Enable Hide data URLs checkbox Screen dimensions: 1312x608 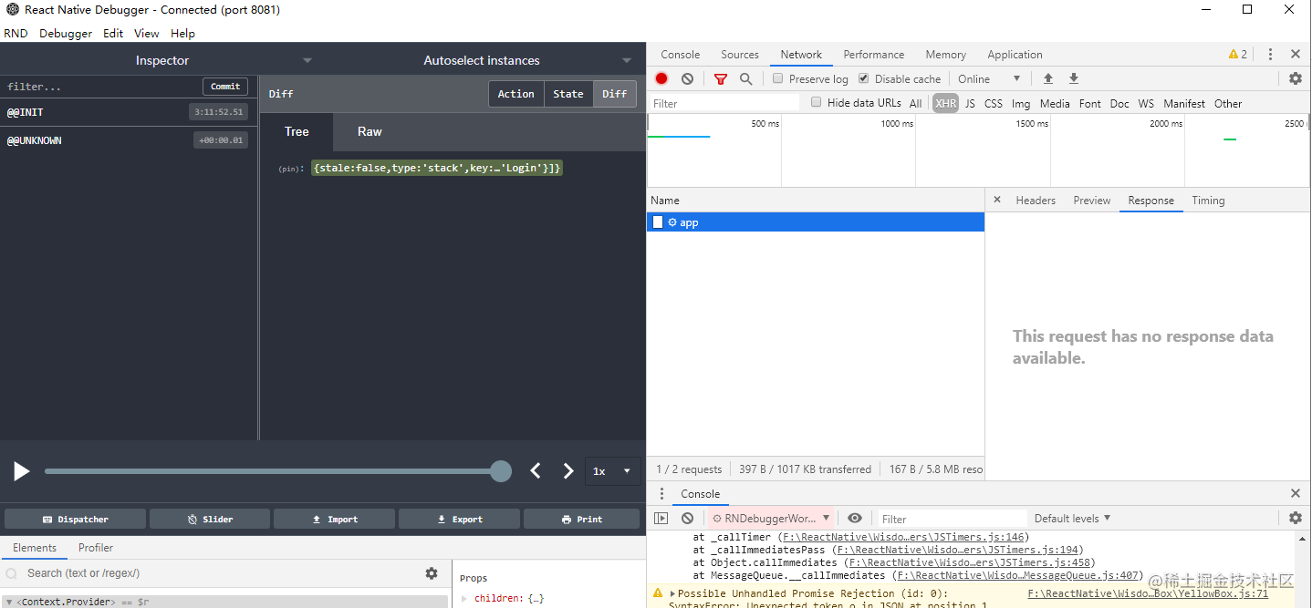click(816, 102)
